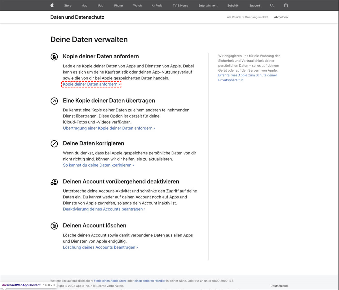Open the iPad menu item
This screenshot has height=290, width=339.
101,6
